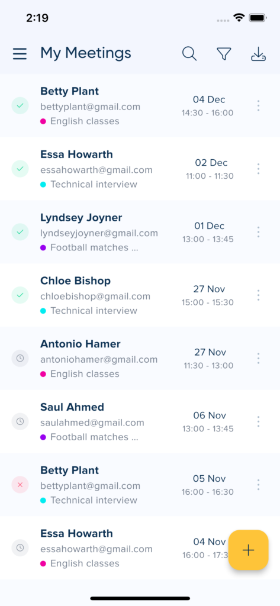
Task: Tap the red cancelled status on Betty Plant 05 Nov
Action: [x=20, y=485]
